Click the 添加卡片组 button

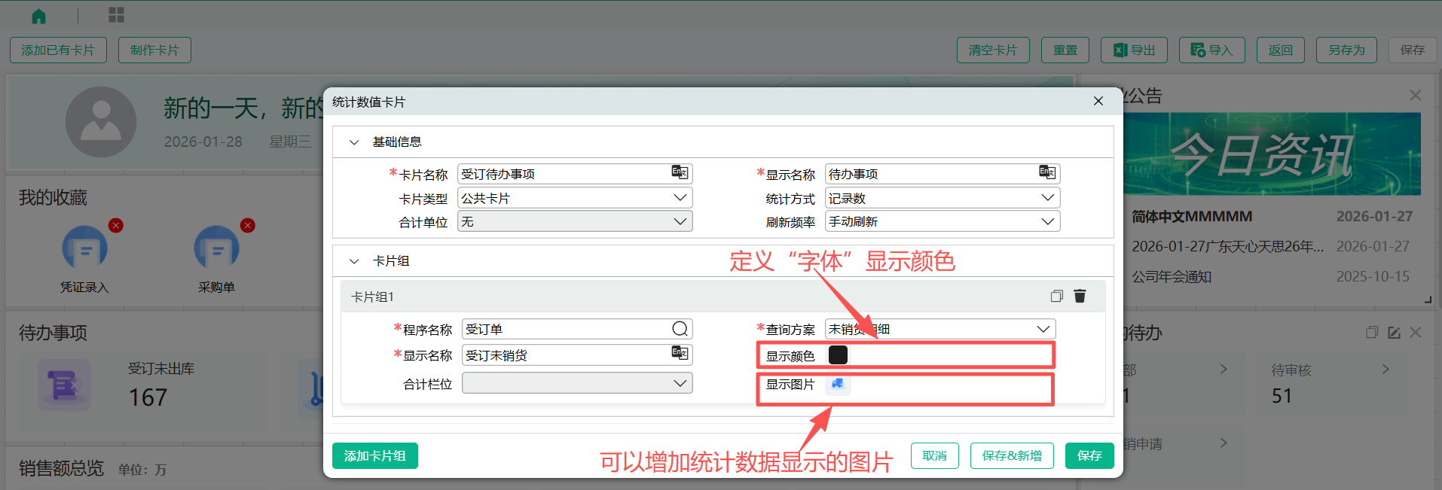tap(374, 455)
